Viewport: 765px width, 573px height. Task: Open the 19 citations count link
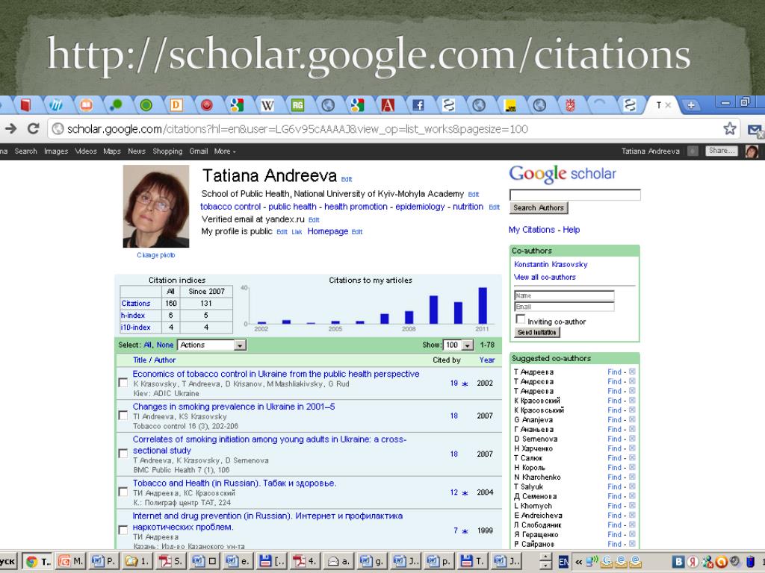click(454, 383)
